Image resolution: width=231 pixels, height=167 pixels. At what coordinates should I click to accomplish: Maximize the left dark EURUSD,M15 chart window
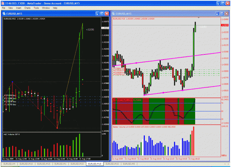[x=102, y=14]
